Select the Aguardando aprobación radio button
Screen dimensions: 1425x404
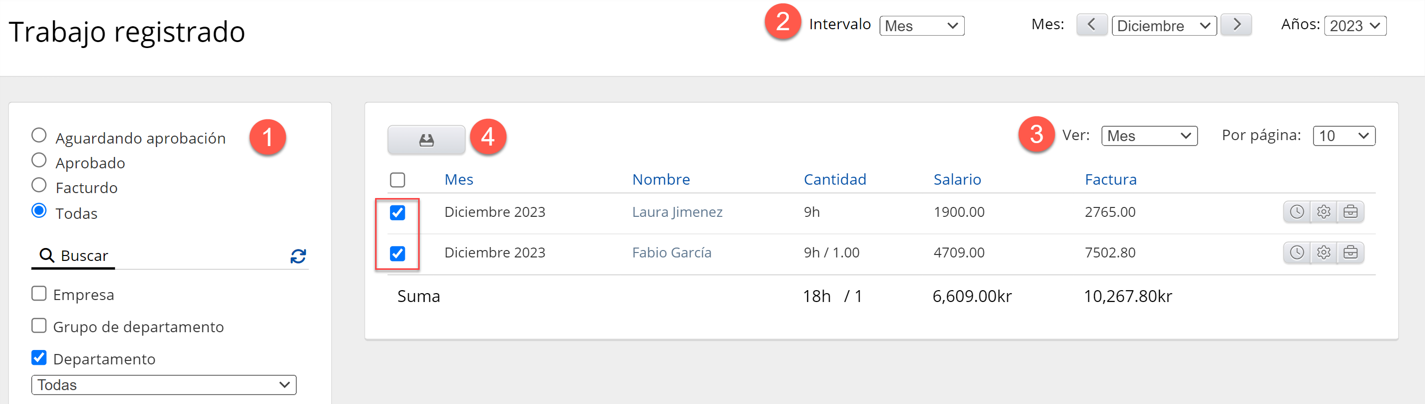coord(39,135)
